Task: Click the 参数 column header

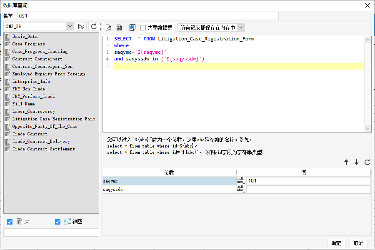Action: point(169,172)
